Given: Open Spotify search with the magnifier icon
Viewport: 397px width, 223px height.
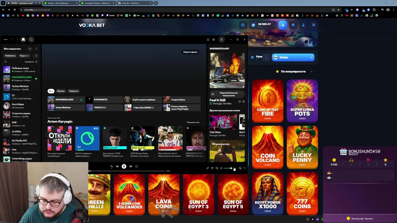Looking at the screenshot, I should [x=31, y=39].
